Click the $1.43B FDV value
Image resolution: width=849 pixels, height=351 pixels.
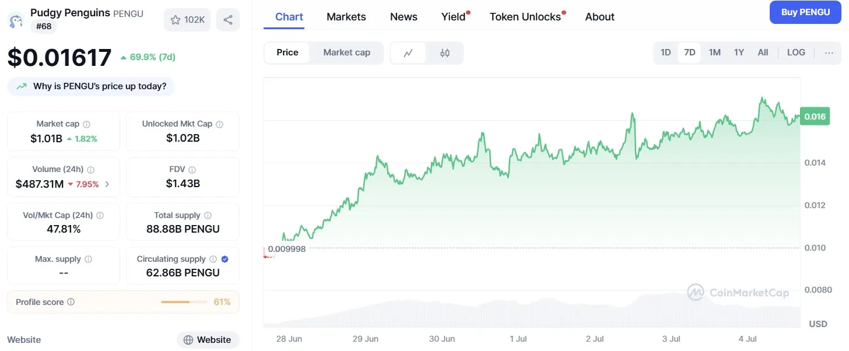tap(183, 184)
